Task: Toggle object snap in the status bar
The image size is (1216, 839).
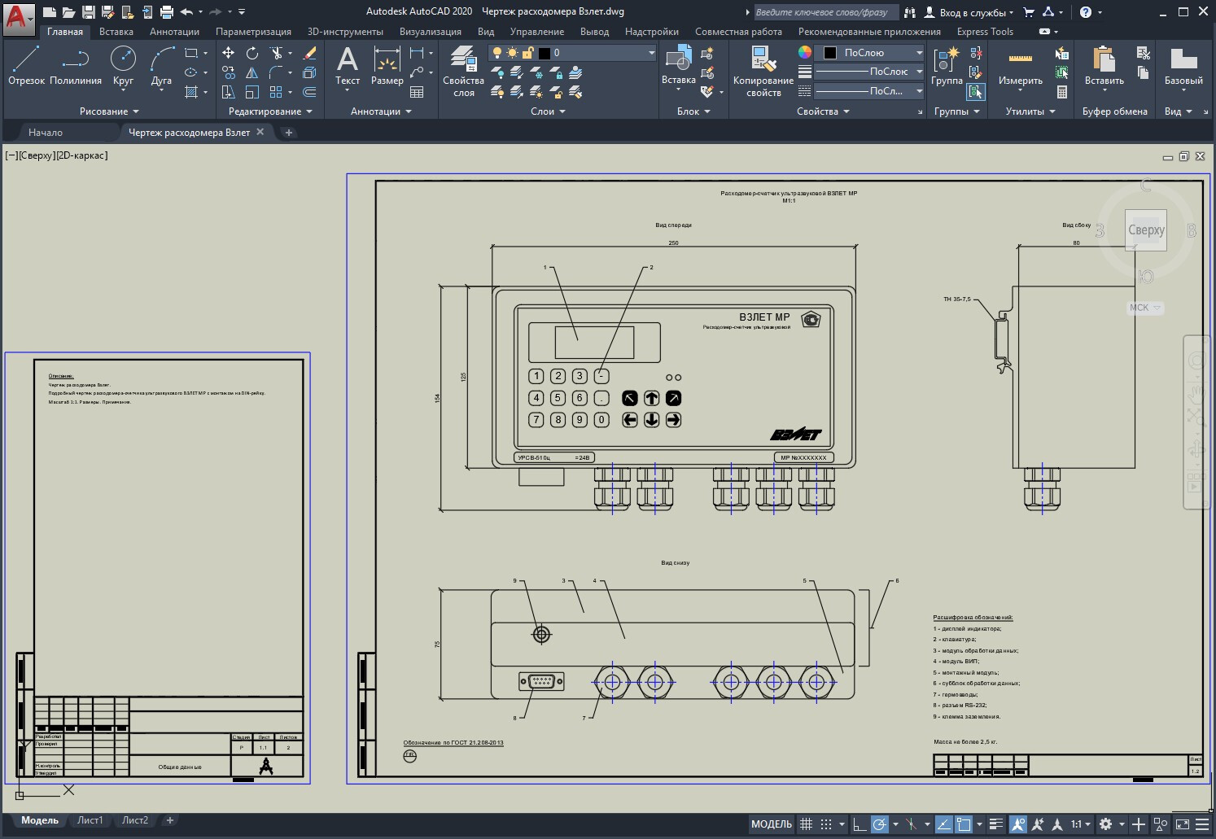Action: pyautogui.click(x=964, y=824)
